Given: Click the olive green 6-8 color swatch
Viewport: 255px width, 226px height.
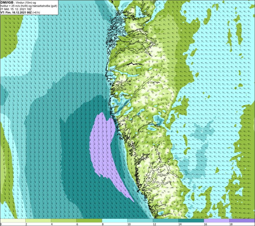Looking at the screenshot, I should click(89, 220).
